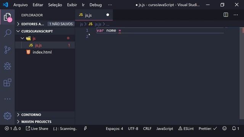Open the Extensions view icon
The image size is (244, 137).
[x=8, y=83]
